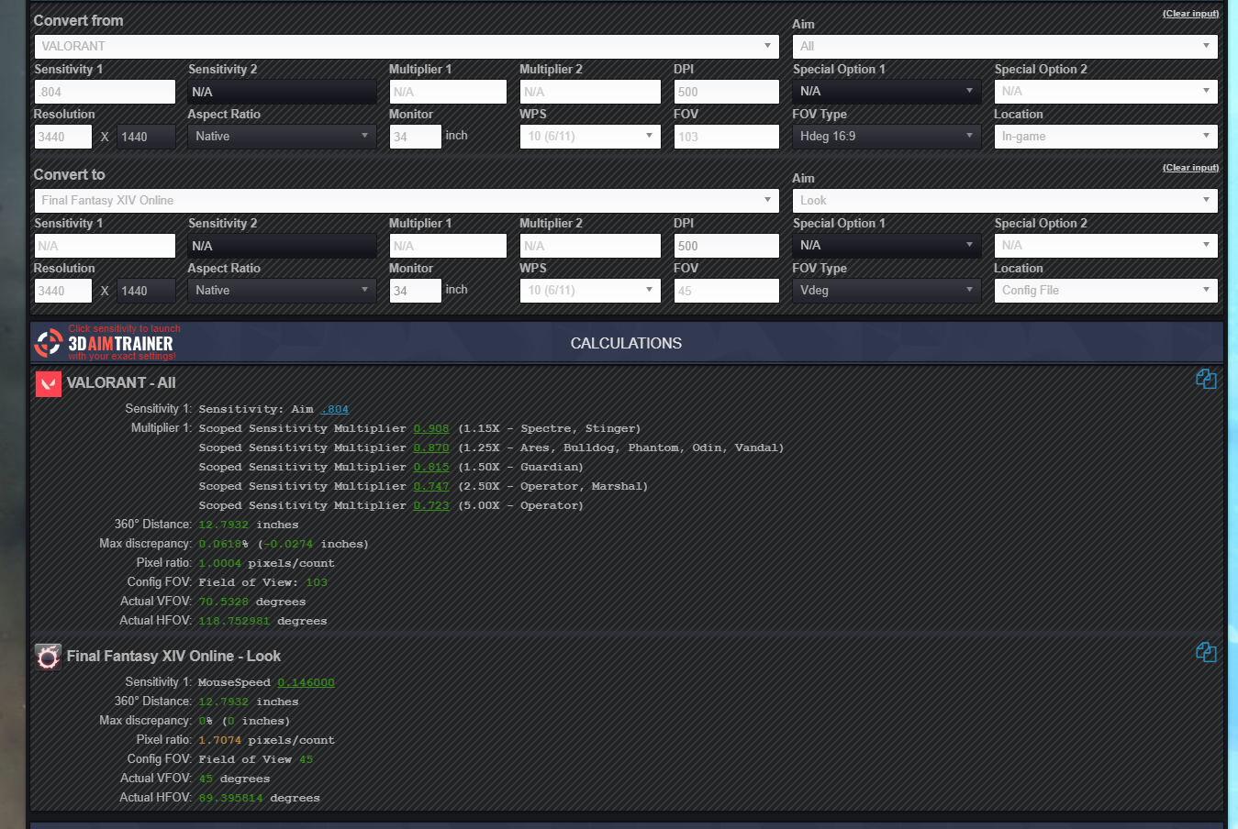The height and width of the screenshot is (829, 1238).
Task: Focus Convert to resolution width 3440 field
Action: click(x=63, y=291)
